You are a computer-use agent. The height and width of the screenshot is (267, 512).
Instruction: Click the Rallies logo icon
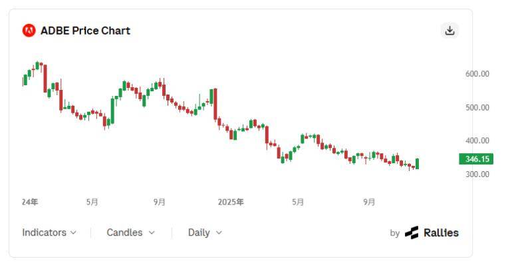click(412, 232)
